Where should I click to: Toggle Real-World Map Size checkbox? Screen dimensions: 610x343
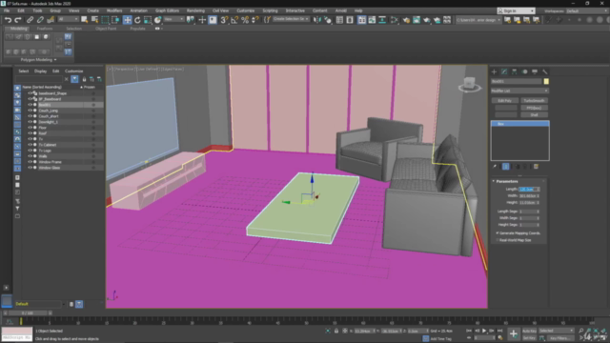point(498,240)
